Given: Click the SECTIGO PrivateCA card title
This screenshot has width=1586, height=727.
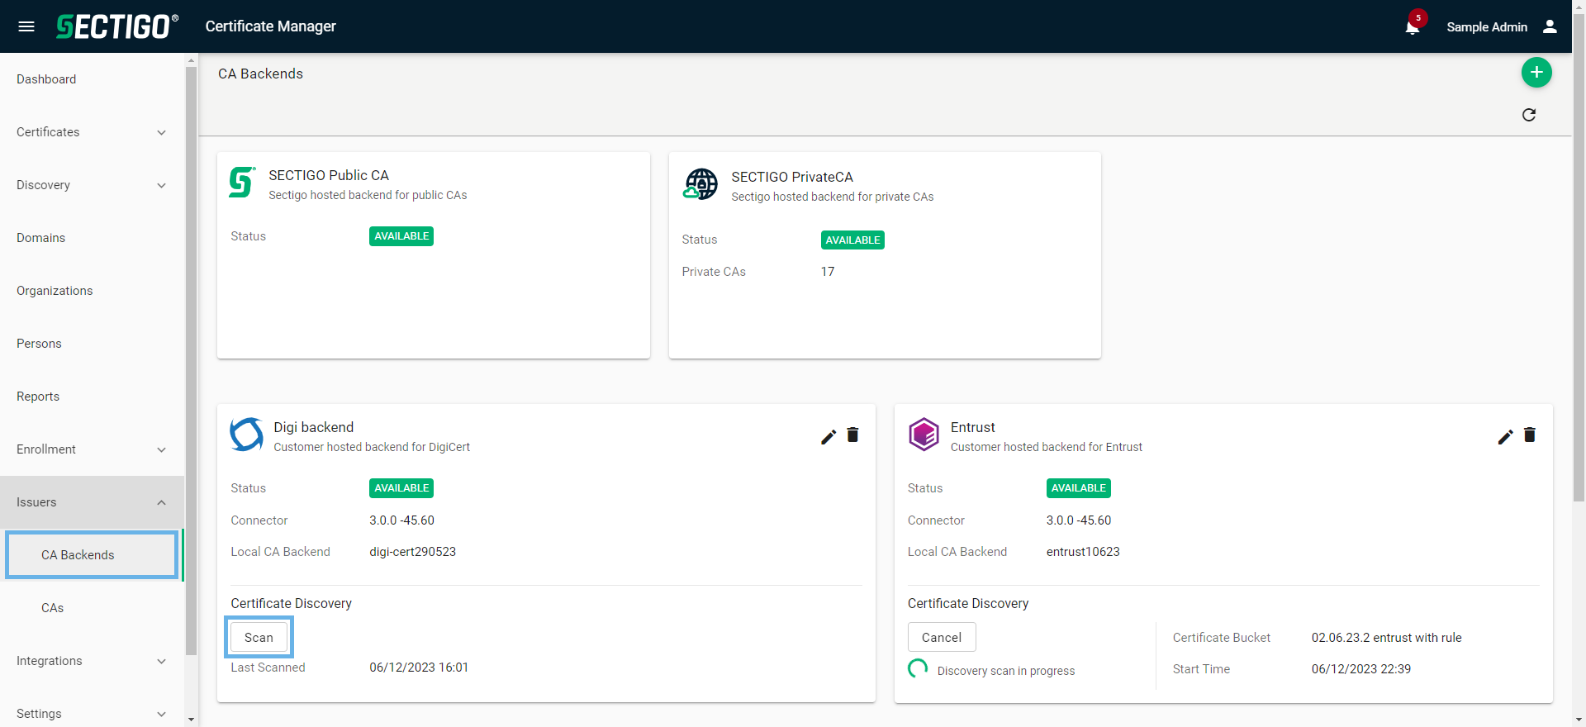Looking at the screenshot, I should click(x=792, y=177).
